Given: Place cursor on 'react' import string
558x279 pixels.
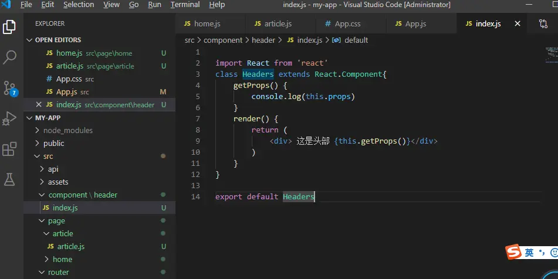Looking at the screenshot, I should 313,63.
